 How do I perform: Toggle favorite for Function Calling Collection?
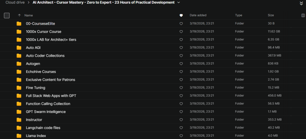pos(181,104)
